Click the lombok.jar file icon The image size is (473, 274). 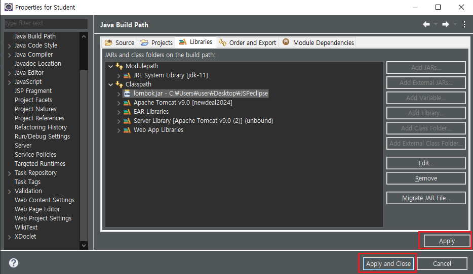127,94
